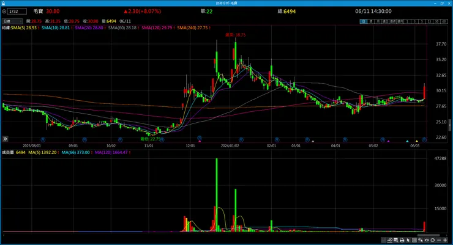Click the yellow triangle marker near 06/03

tap(417, 141)
